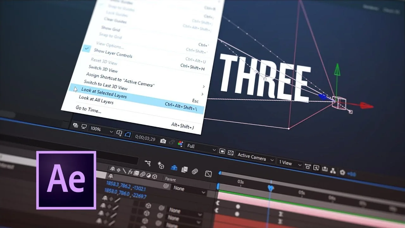405x228 pixels.
Task: Click the Reset Exposure icon
Action: pos(342,172)
